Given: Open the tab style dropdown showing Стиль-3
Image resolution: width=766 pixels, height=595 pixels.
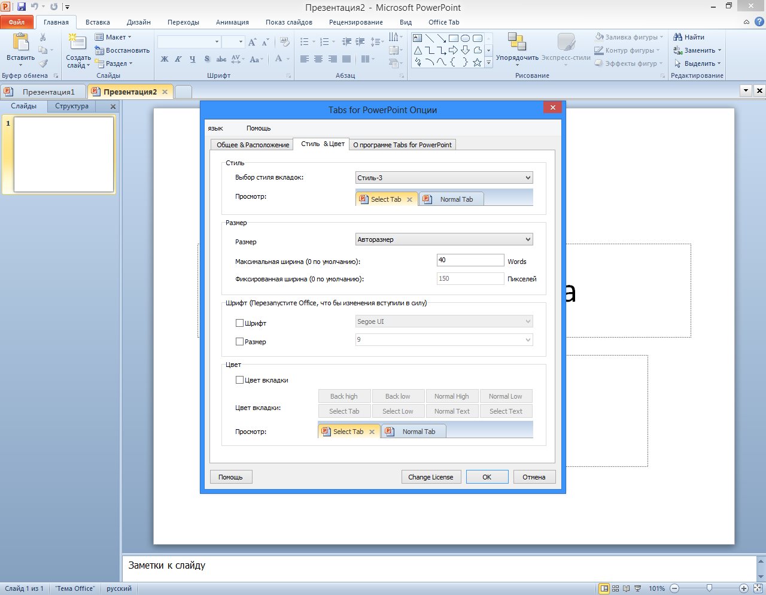Looking at the screenshot, I should pos(444,178).
